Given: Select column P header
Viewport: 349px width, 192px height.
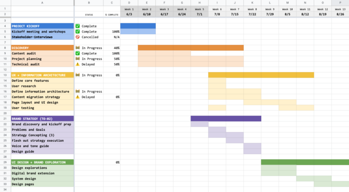Looking at the screenshot, I should tap(340, 3).
